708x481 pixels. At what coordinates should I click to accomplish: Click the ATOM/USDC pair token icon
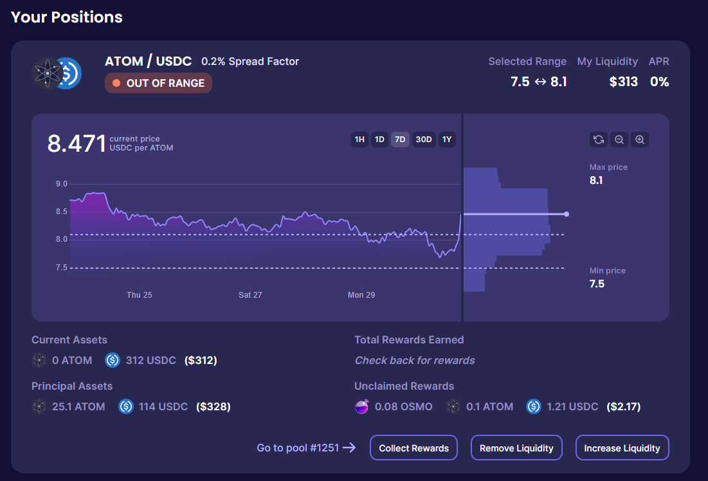57,73
